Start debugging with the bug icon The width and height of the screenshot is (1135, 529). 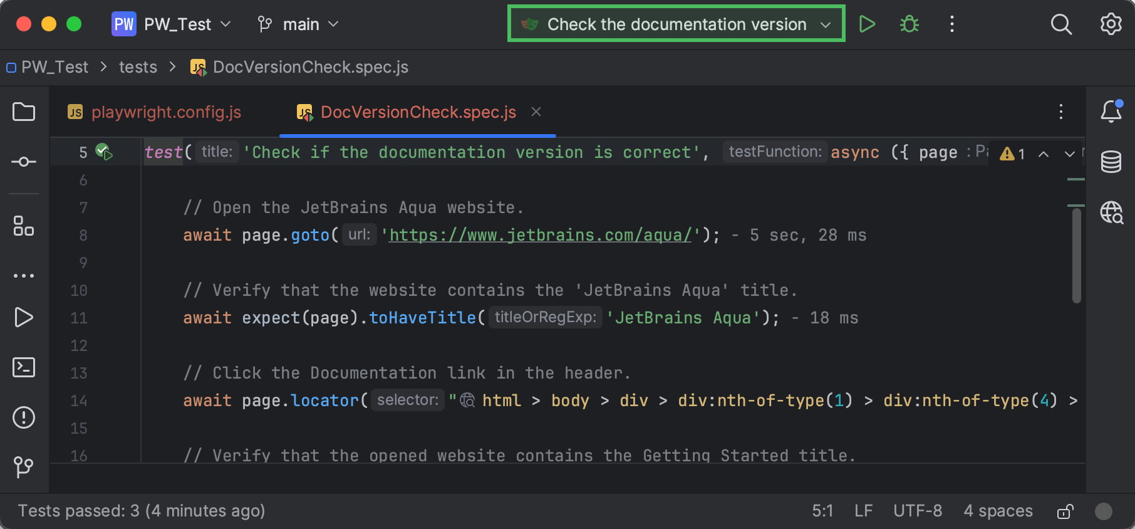pyautogui.click(x=910, y=24)
